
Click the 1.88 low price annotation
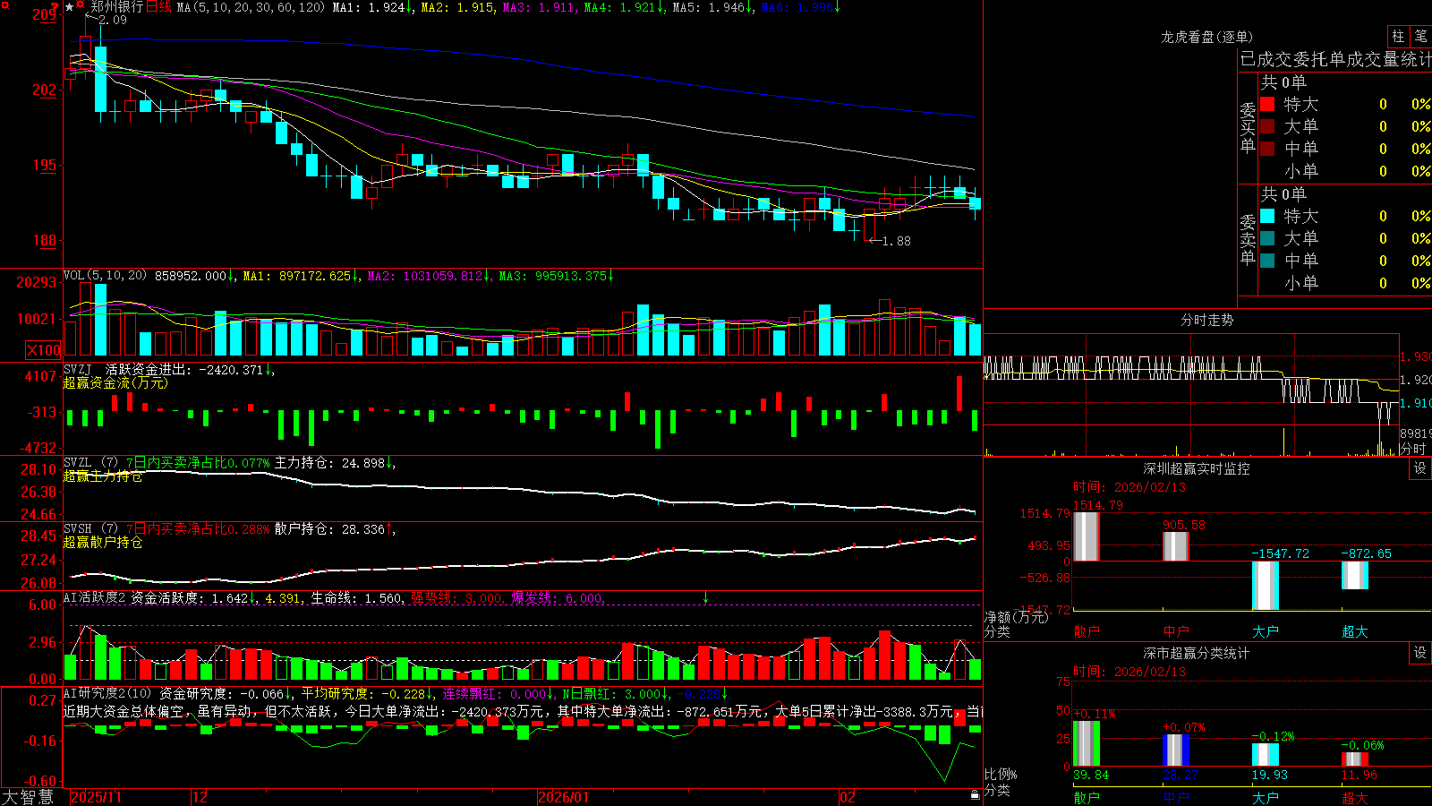point(897,241)
